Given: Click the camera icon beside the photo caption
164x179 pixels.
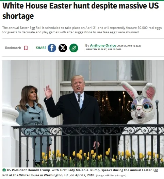Looking at the screenshot, I should click(x=4, y=170).
